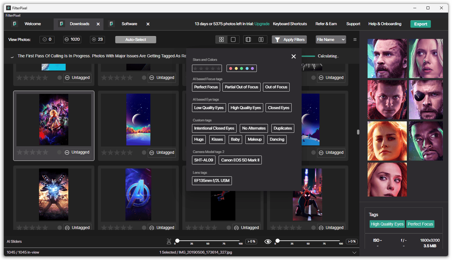Toggle Low Quality Eyes filter

(x=209, y=108)
